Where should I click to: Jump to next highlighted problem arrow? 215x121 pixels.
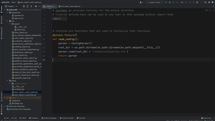point(213,10)
